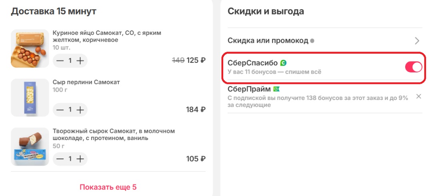Open the chicken eggs product thumbnail
432x196 pixels.
coord(30,48)
